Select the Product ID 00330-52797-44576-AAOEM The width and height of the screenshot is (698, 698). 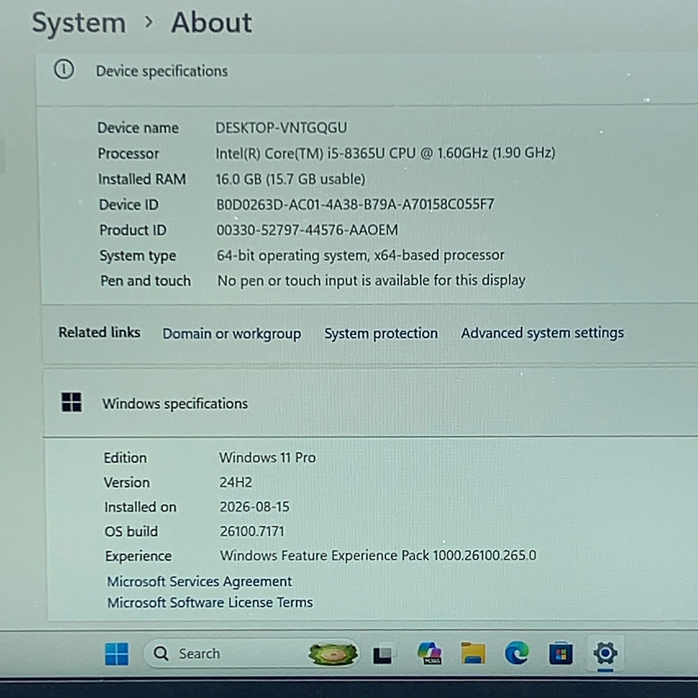coord(307,230)
